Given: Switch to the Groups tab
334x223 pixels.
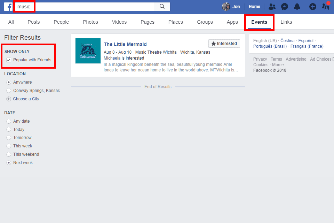Looking at the screenshot, I should coord(205,22).
